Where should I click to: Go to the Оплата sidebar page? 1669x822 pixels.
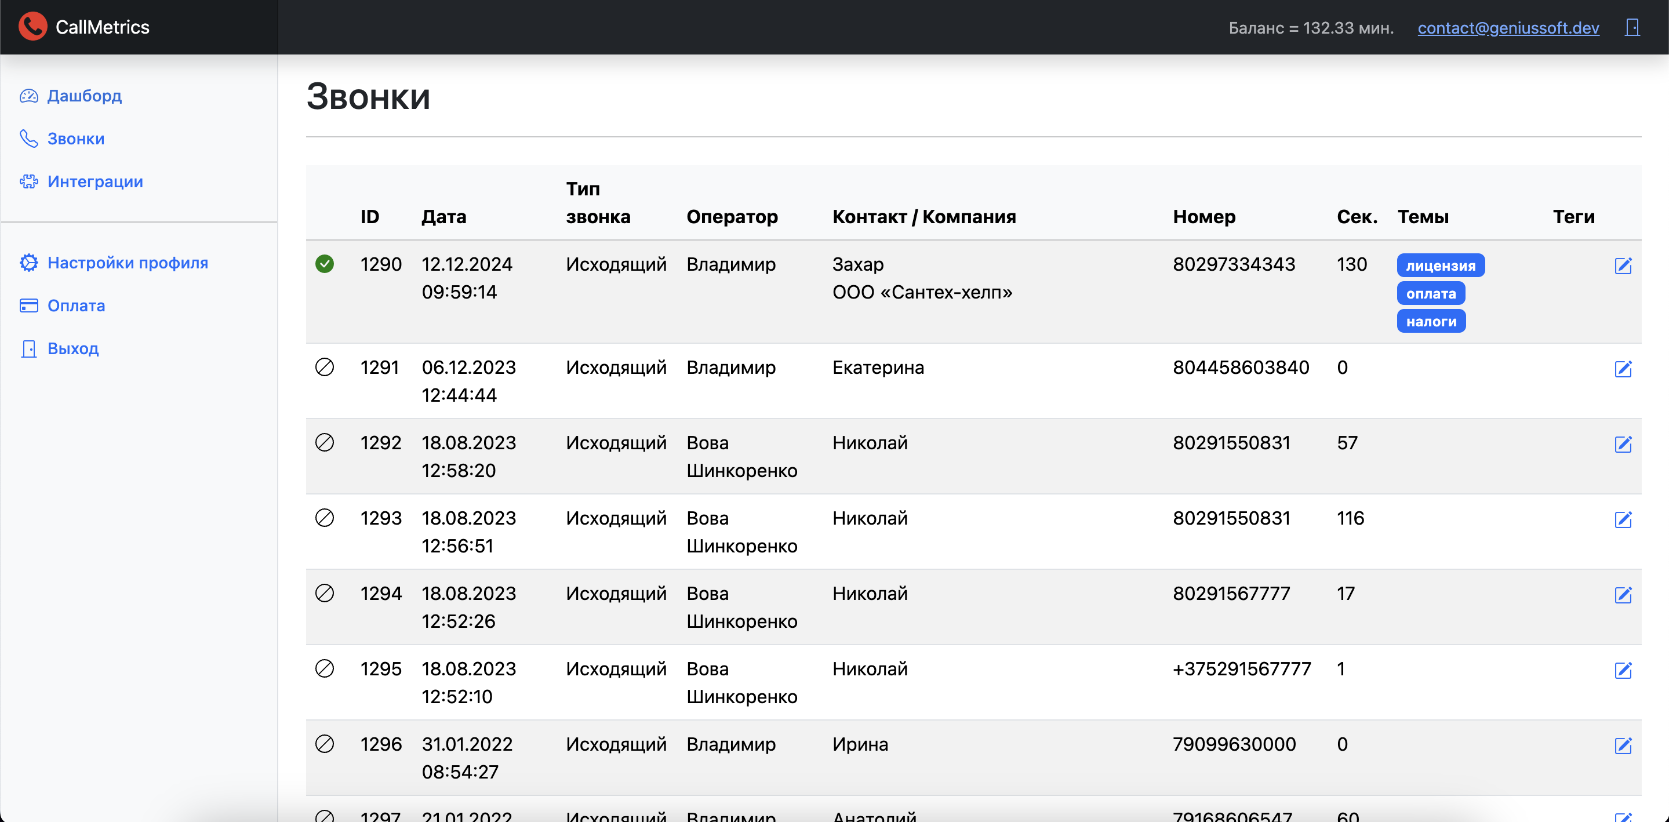[x=76, y=305]
